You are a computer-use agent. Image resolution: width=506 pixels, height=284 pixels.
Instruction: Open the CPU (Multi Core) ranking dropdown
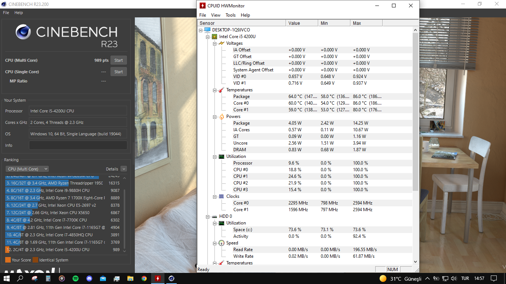(27, 169)
